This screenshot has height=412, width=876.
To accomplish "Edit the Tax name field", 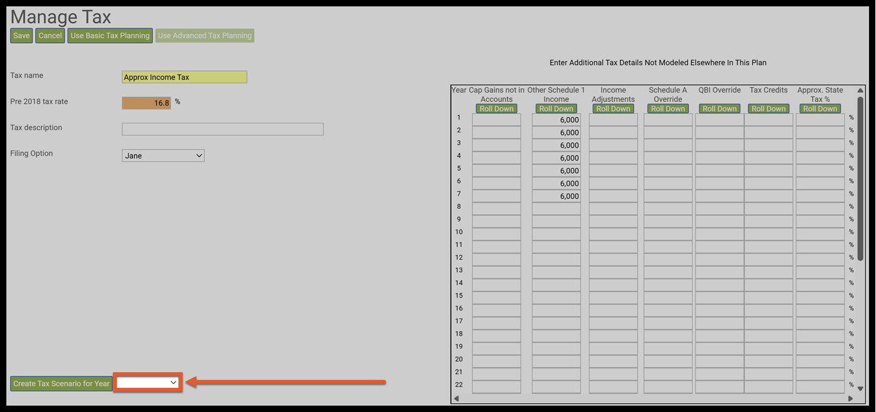I will (x=185, y=77).
